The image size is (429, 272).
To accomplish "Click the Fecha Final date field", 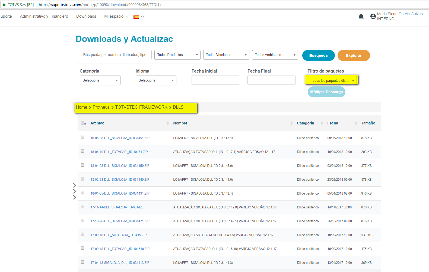I will pos(271,80).
